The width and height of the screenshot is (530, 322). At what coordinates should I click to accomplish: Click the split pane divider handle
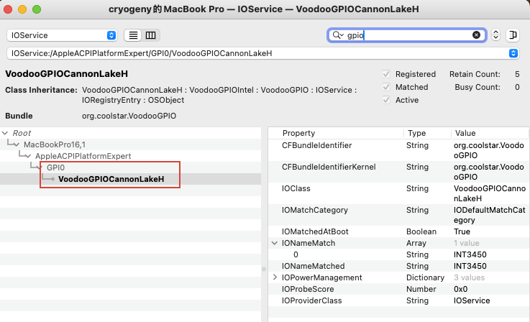264,270
